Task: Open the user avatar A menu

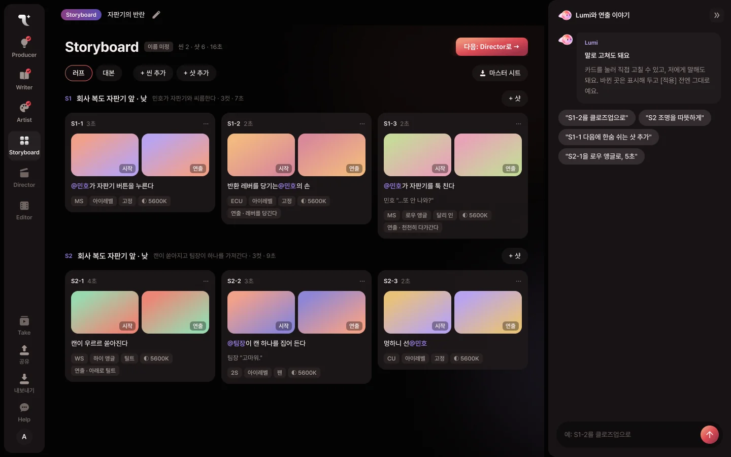Action: (24, 437)
